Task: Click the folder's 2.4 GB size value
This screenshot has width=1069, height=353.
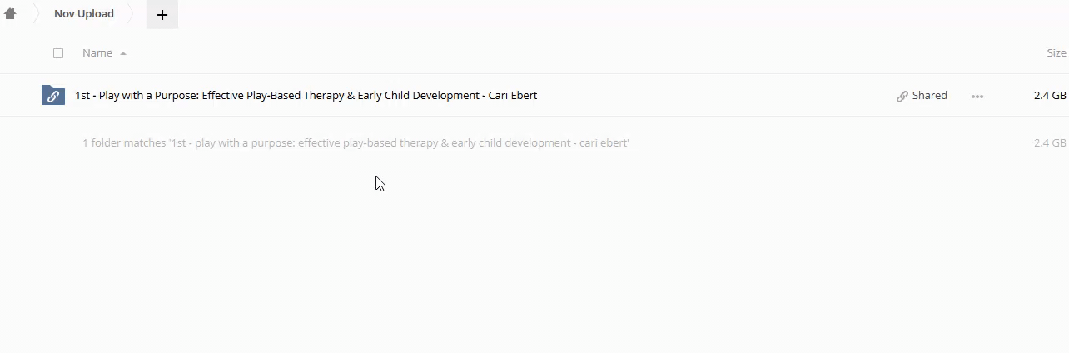Action: pos(1049,96)
